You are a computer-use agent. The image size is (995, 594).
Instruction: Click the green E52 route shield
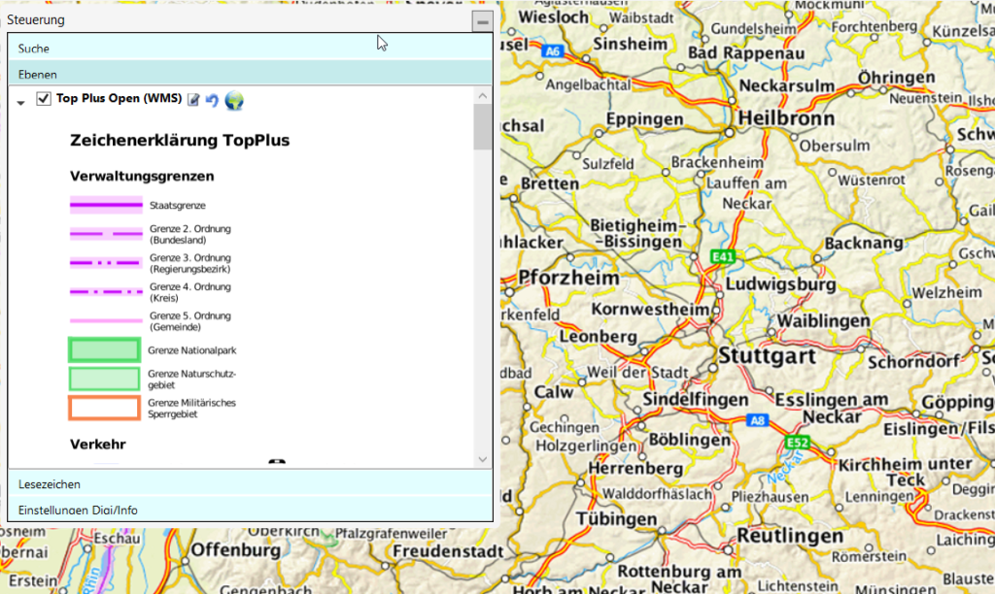pos(798,443)
